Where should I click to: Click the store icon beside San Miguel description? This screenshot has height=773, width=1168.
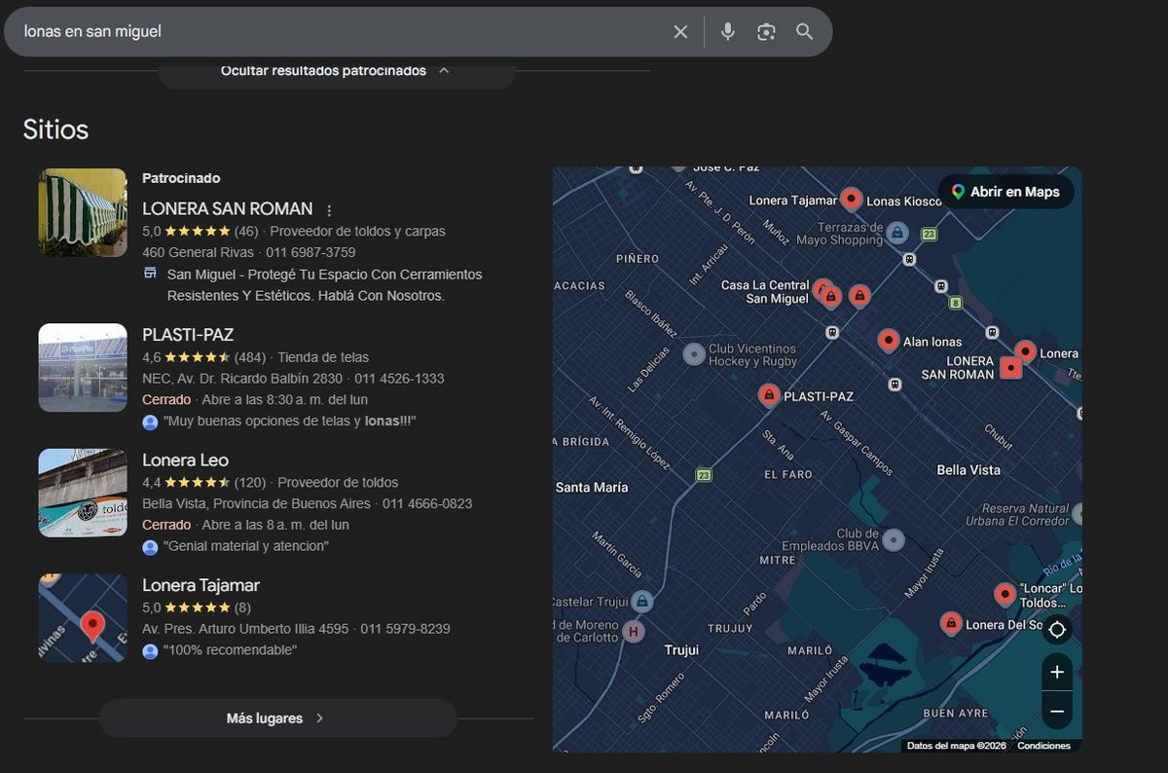coord(150,274)
